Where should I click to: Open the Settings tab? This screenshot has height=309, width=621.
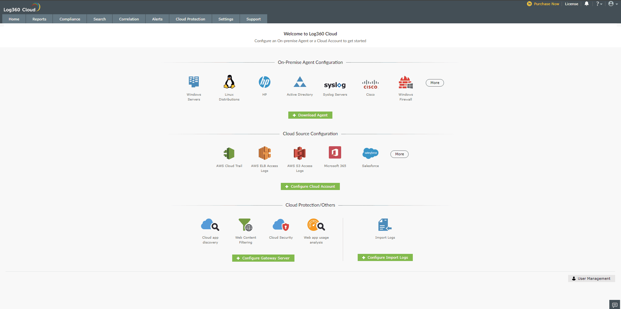pos(226,19)
